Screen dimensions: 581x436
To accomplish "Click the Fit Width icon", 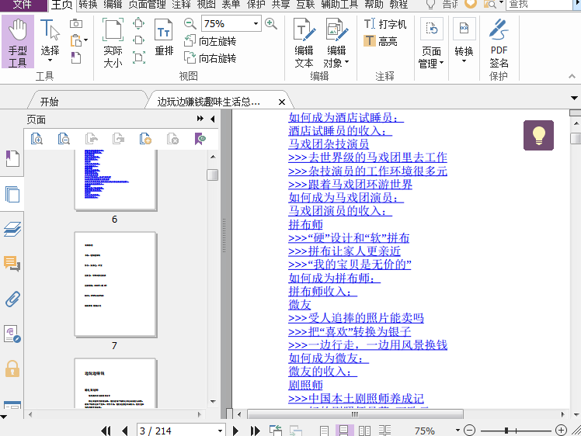I will [138, 40].
